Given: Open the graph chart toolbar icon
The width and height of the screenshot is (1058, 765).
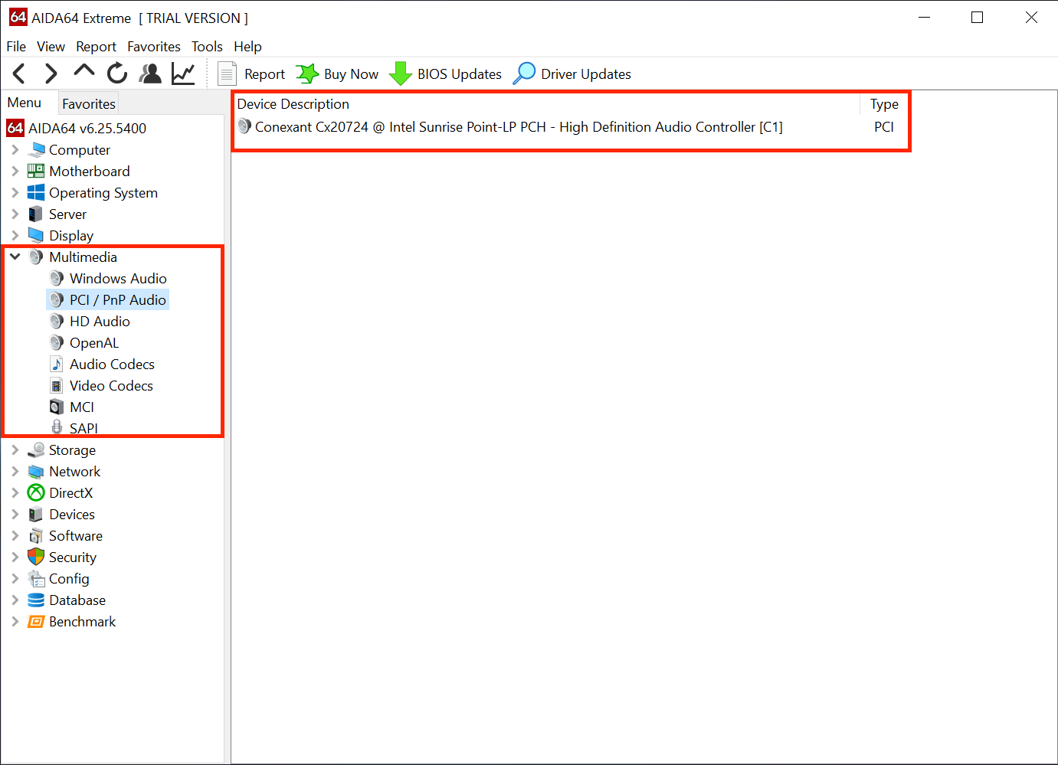Looking at the screenshot, I should (x=183, y=74).
